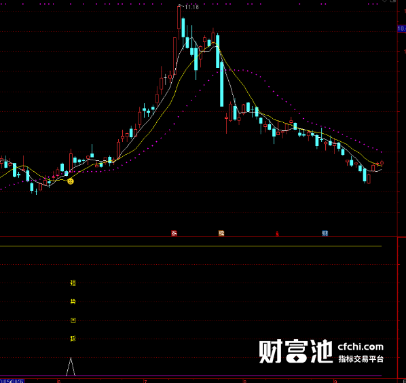Image resolution: width=406 pixels, height=383 pixels.
Task: Click the orange event marker icon on chart baseline
Action: (x=221, y=234)
